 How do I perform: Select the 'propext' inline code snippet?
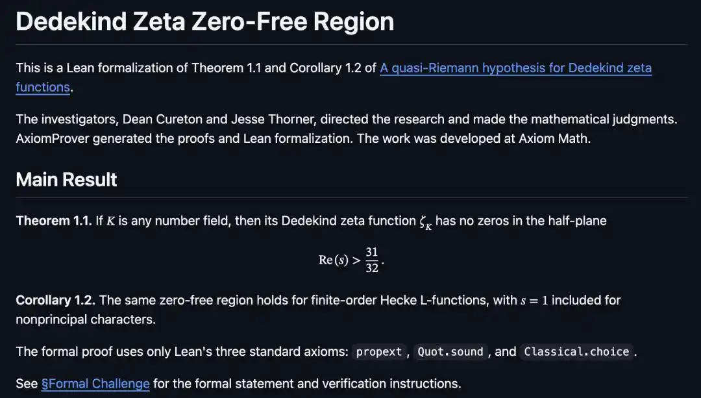(x=379, y=352)
